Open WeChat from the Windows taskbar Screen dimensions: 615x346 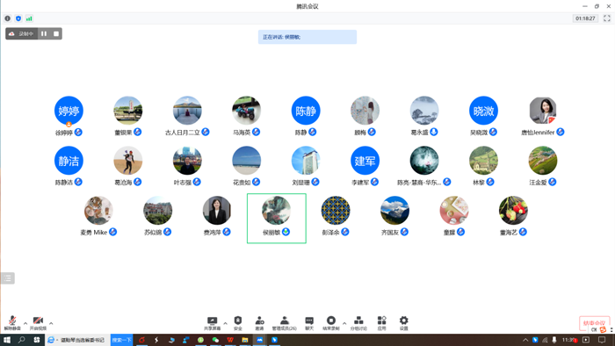[215, 340]
